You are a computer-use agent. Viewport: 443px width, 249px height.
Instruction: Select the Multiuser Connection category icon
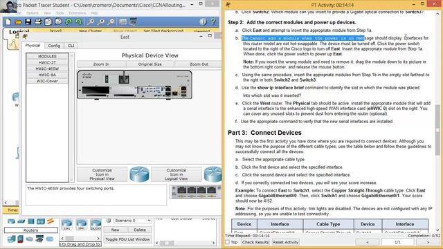50,239
